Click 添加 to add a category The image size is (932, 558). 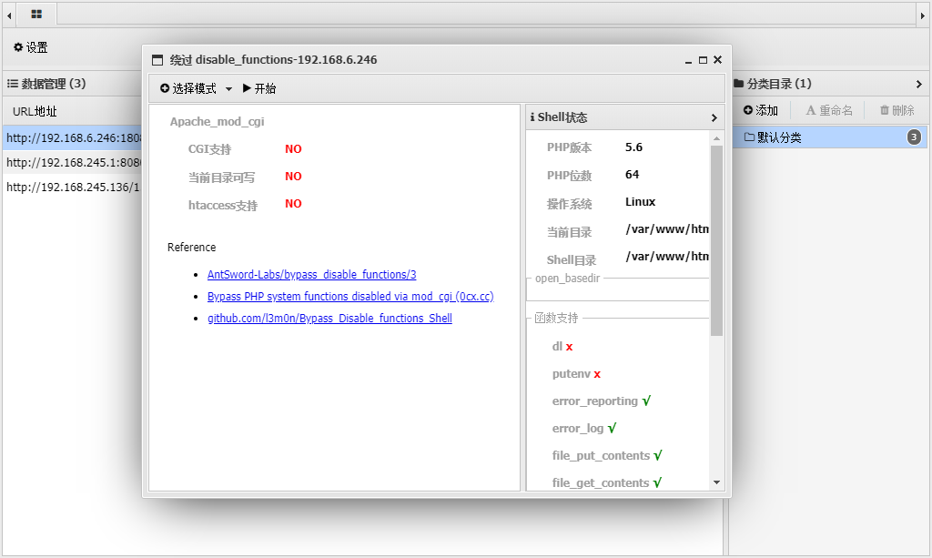point(761,110)
